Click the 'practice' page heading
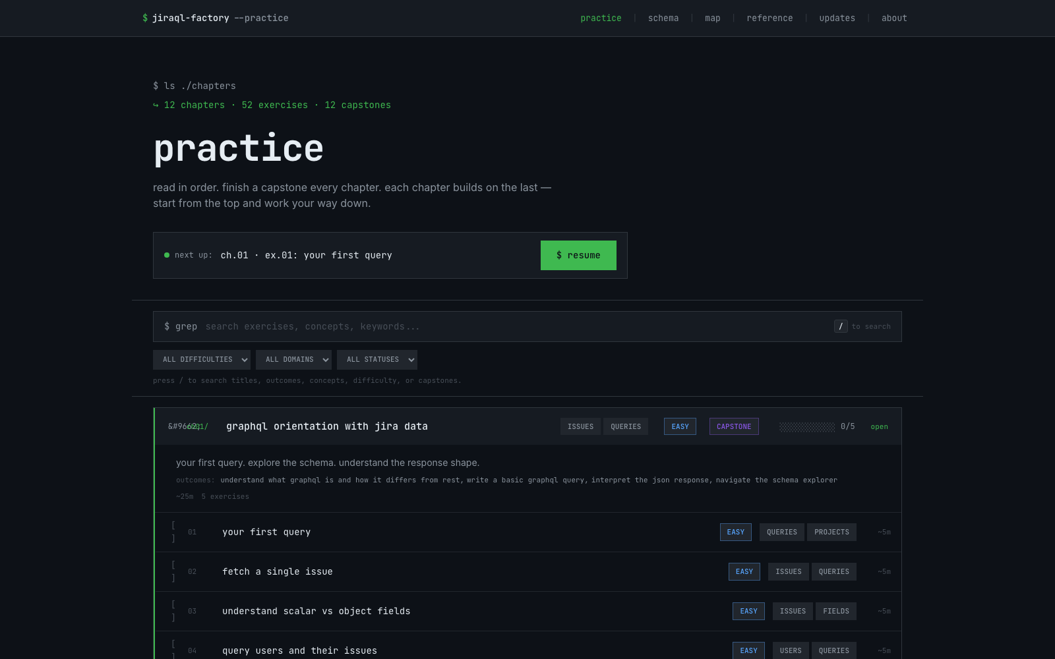 click(238, 148)
